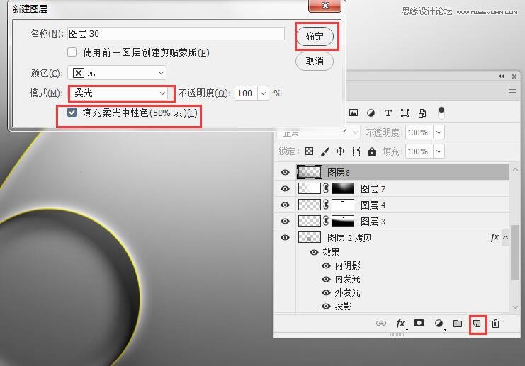Filter layers by shape layer type
The width and height of the screenshot is (525, 366).
[405, 113]
